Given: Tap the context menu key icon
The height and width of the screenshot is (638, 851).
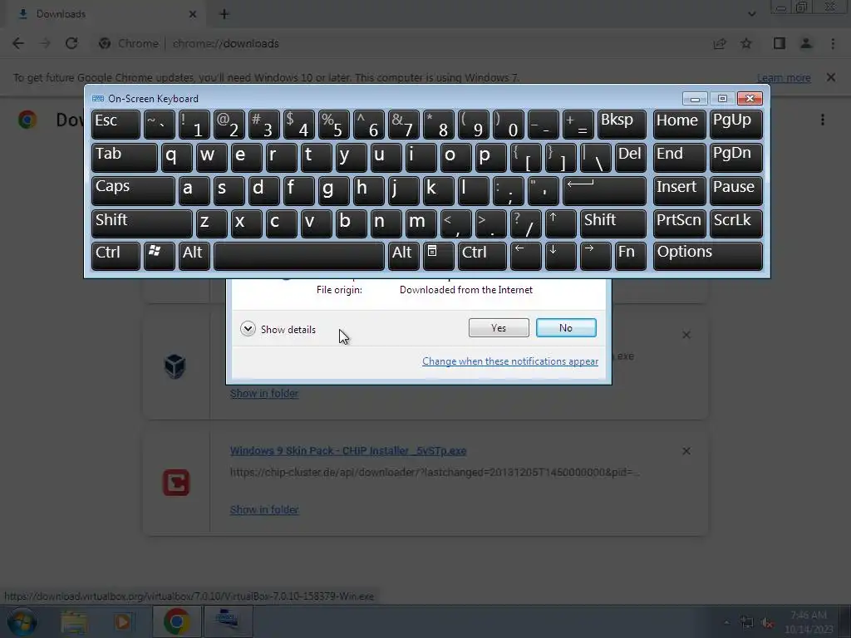Looking at the screenshot, I should point(439,256).
